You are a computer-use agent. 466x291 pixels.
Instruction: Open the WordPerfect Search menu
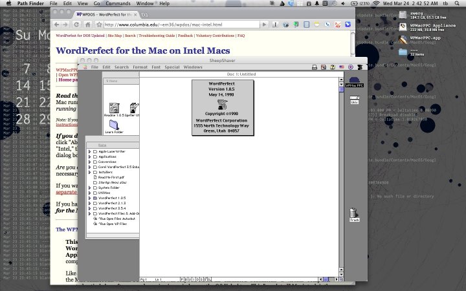point(122,67)
